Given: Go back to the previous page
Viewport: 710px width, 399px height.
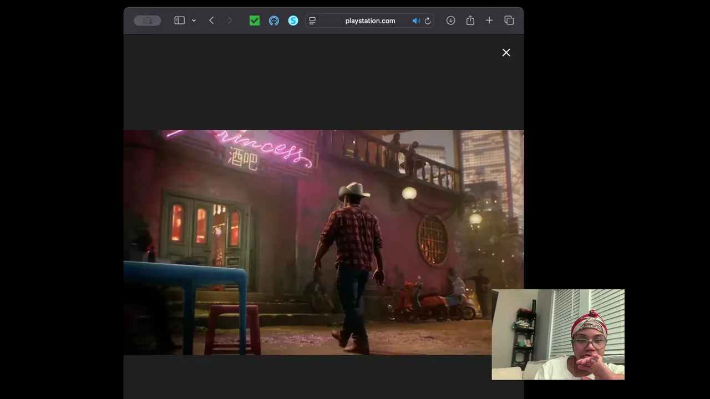Looking at the screenshot, I should tap(211, 21).
